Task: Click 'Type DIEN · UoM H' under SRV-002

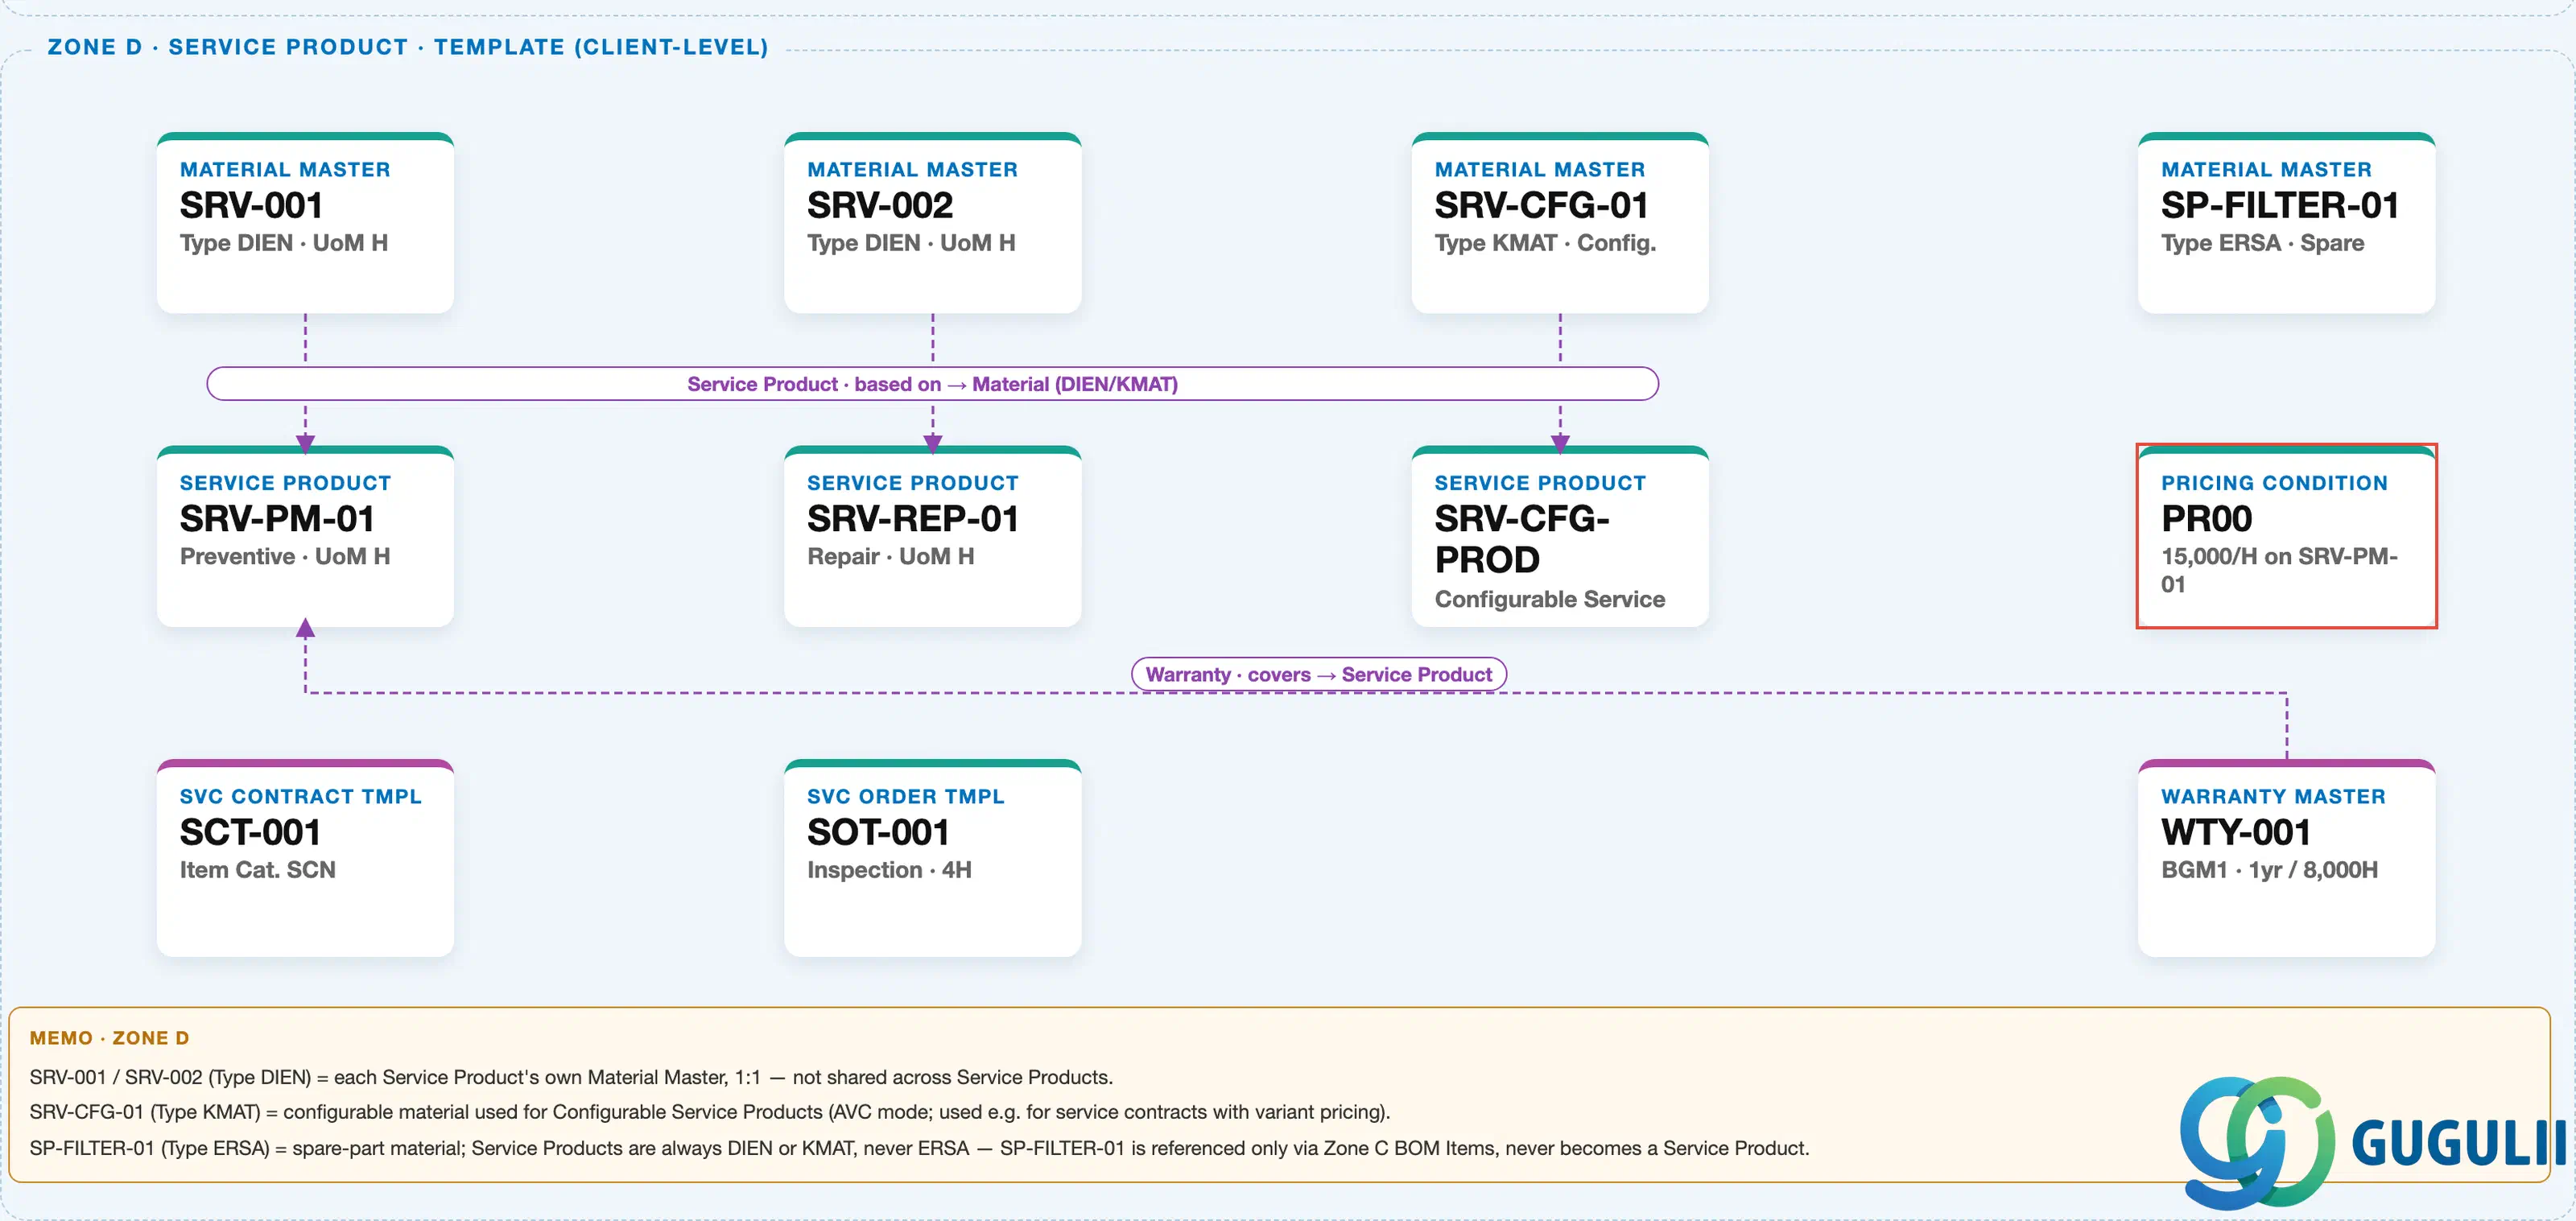Action: coord(911,243)
